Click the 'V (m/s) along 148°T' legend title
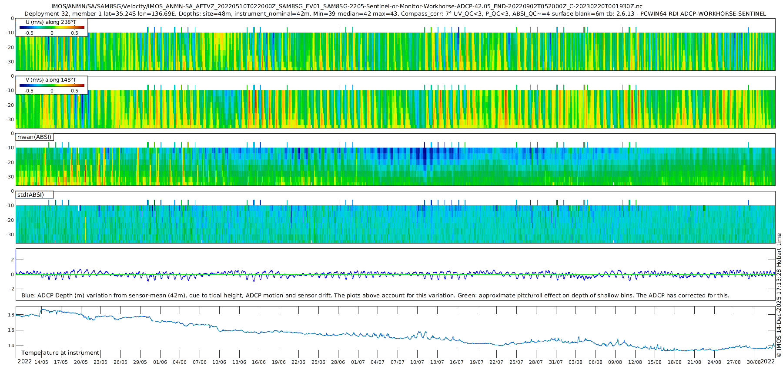Image resolution: width=783 pixels, height=369 pixels. tap(51, 80)
